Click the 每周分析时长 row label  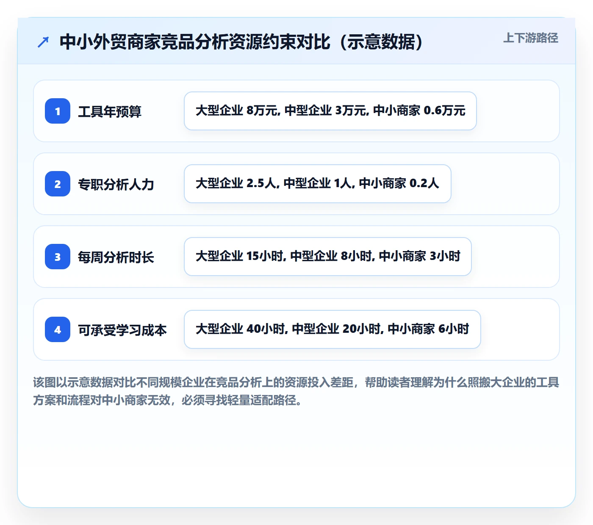point(116,257)
